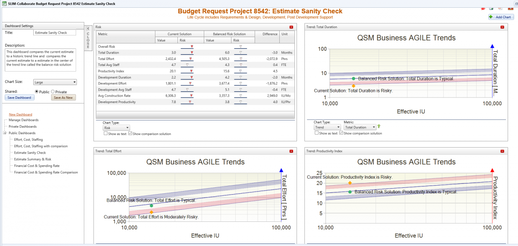Select the Private shared radio button
Image resolution: width=518 pixels, height=246 pixels.
(x=53, y=91)
